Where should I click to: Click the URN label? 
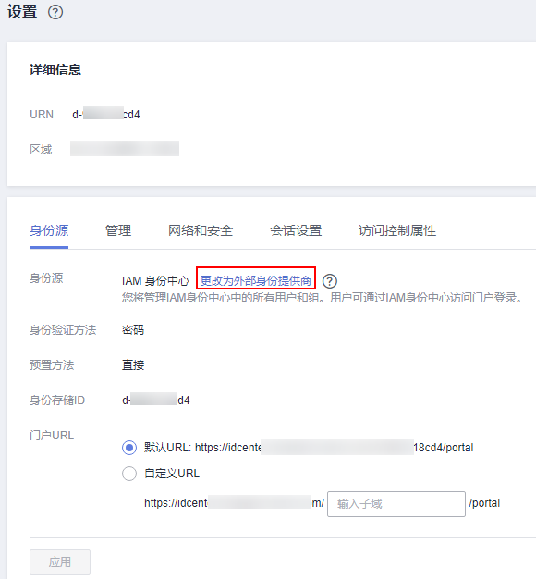[x=42, y=115]
